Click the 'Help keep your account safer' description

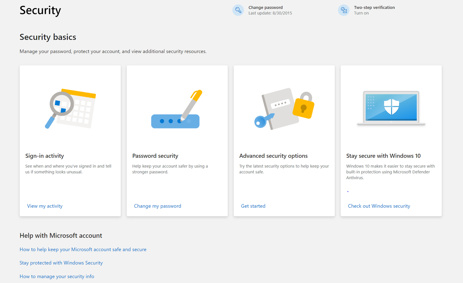click(x=170, y=169)
